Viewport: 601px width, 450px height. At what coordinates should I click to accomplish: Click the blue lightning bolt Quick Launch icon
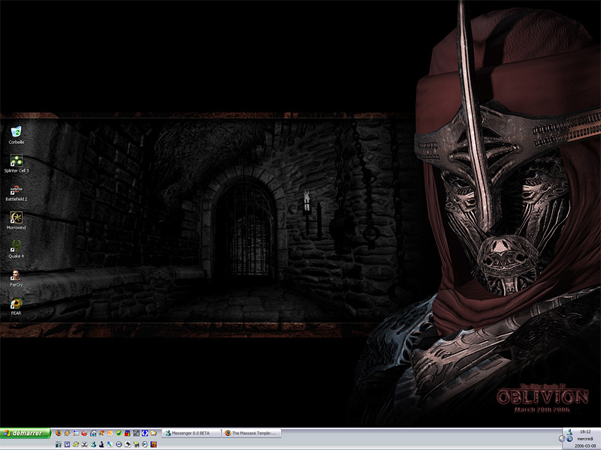145,433
